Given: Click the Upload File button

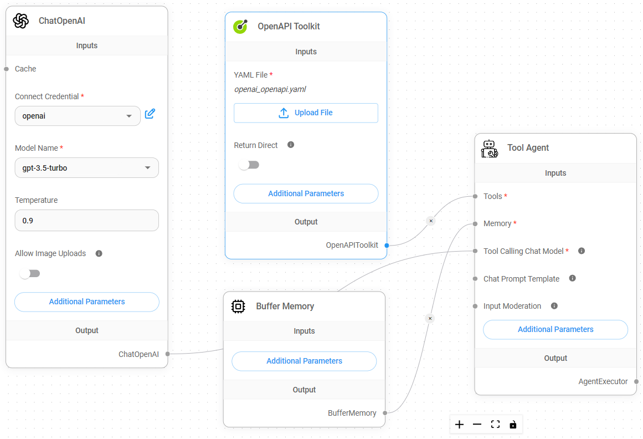Looking at the screenshot, I should (306, 113).
